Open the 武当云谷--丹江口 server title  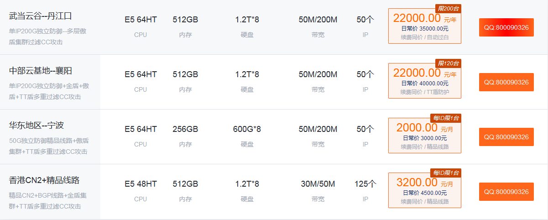coord(41,16)
